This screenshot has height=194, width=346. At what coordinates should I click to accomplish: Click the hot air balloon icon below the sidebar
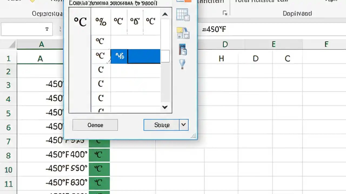182,65
